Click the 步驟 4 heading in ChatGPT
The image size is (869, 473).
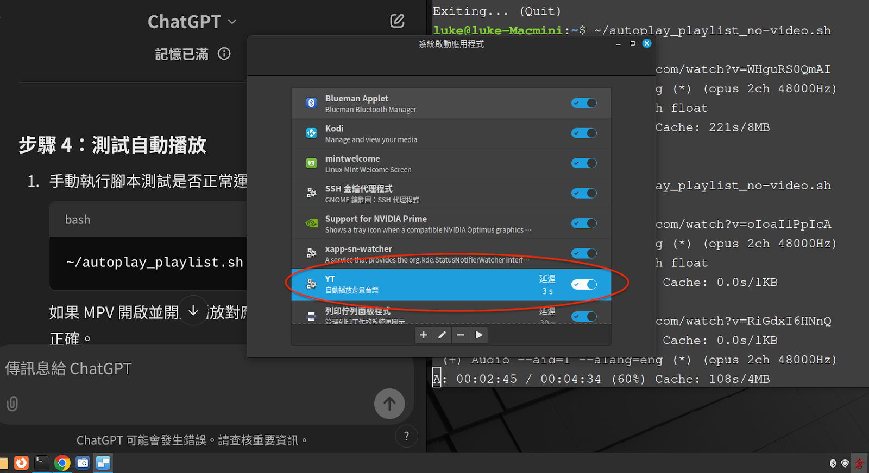tap(112, 145)
